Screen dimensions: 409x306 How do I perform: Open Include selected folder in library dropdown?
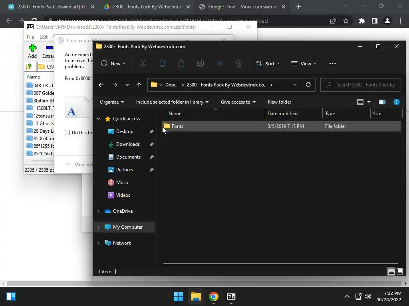click(173, 102)
